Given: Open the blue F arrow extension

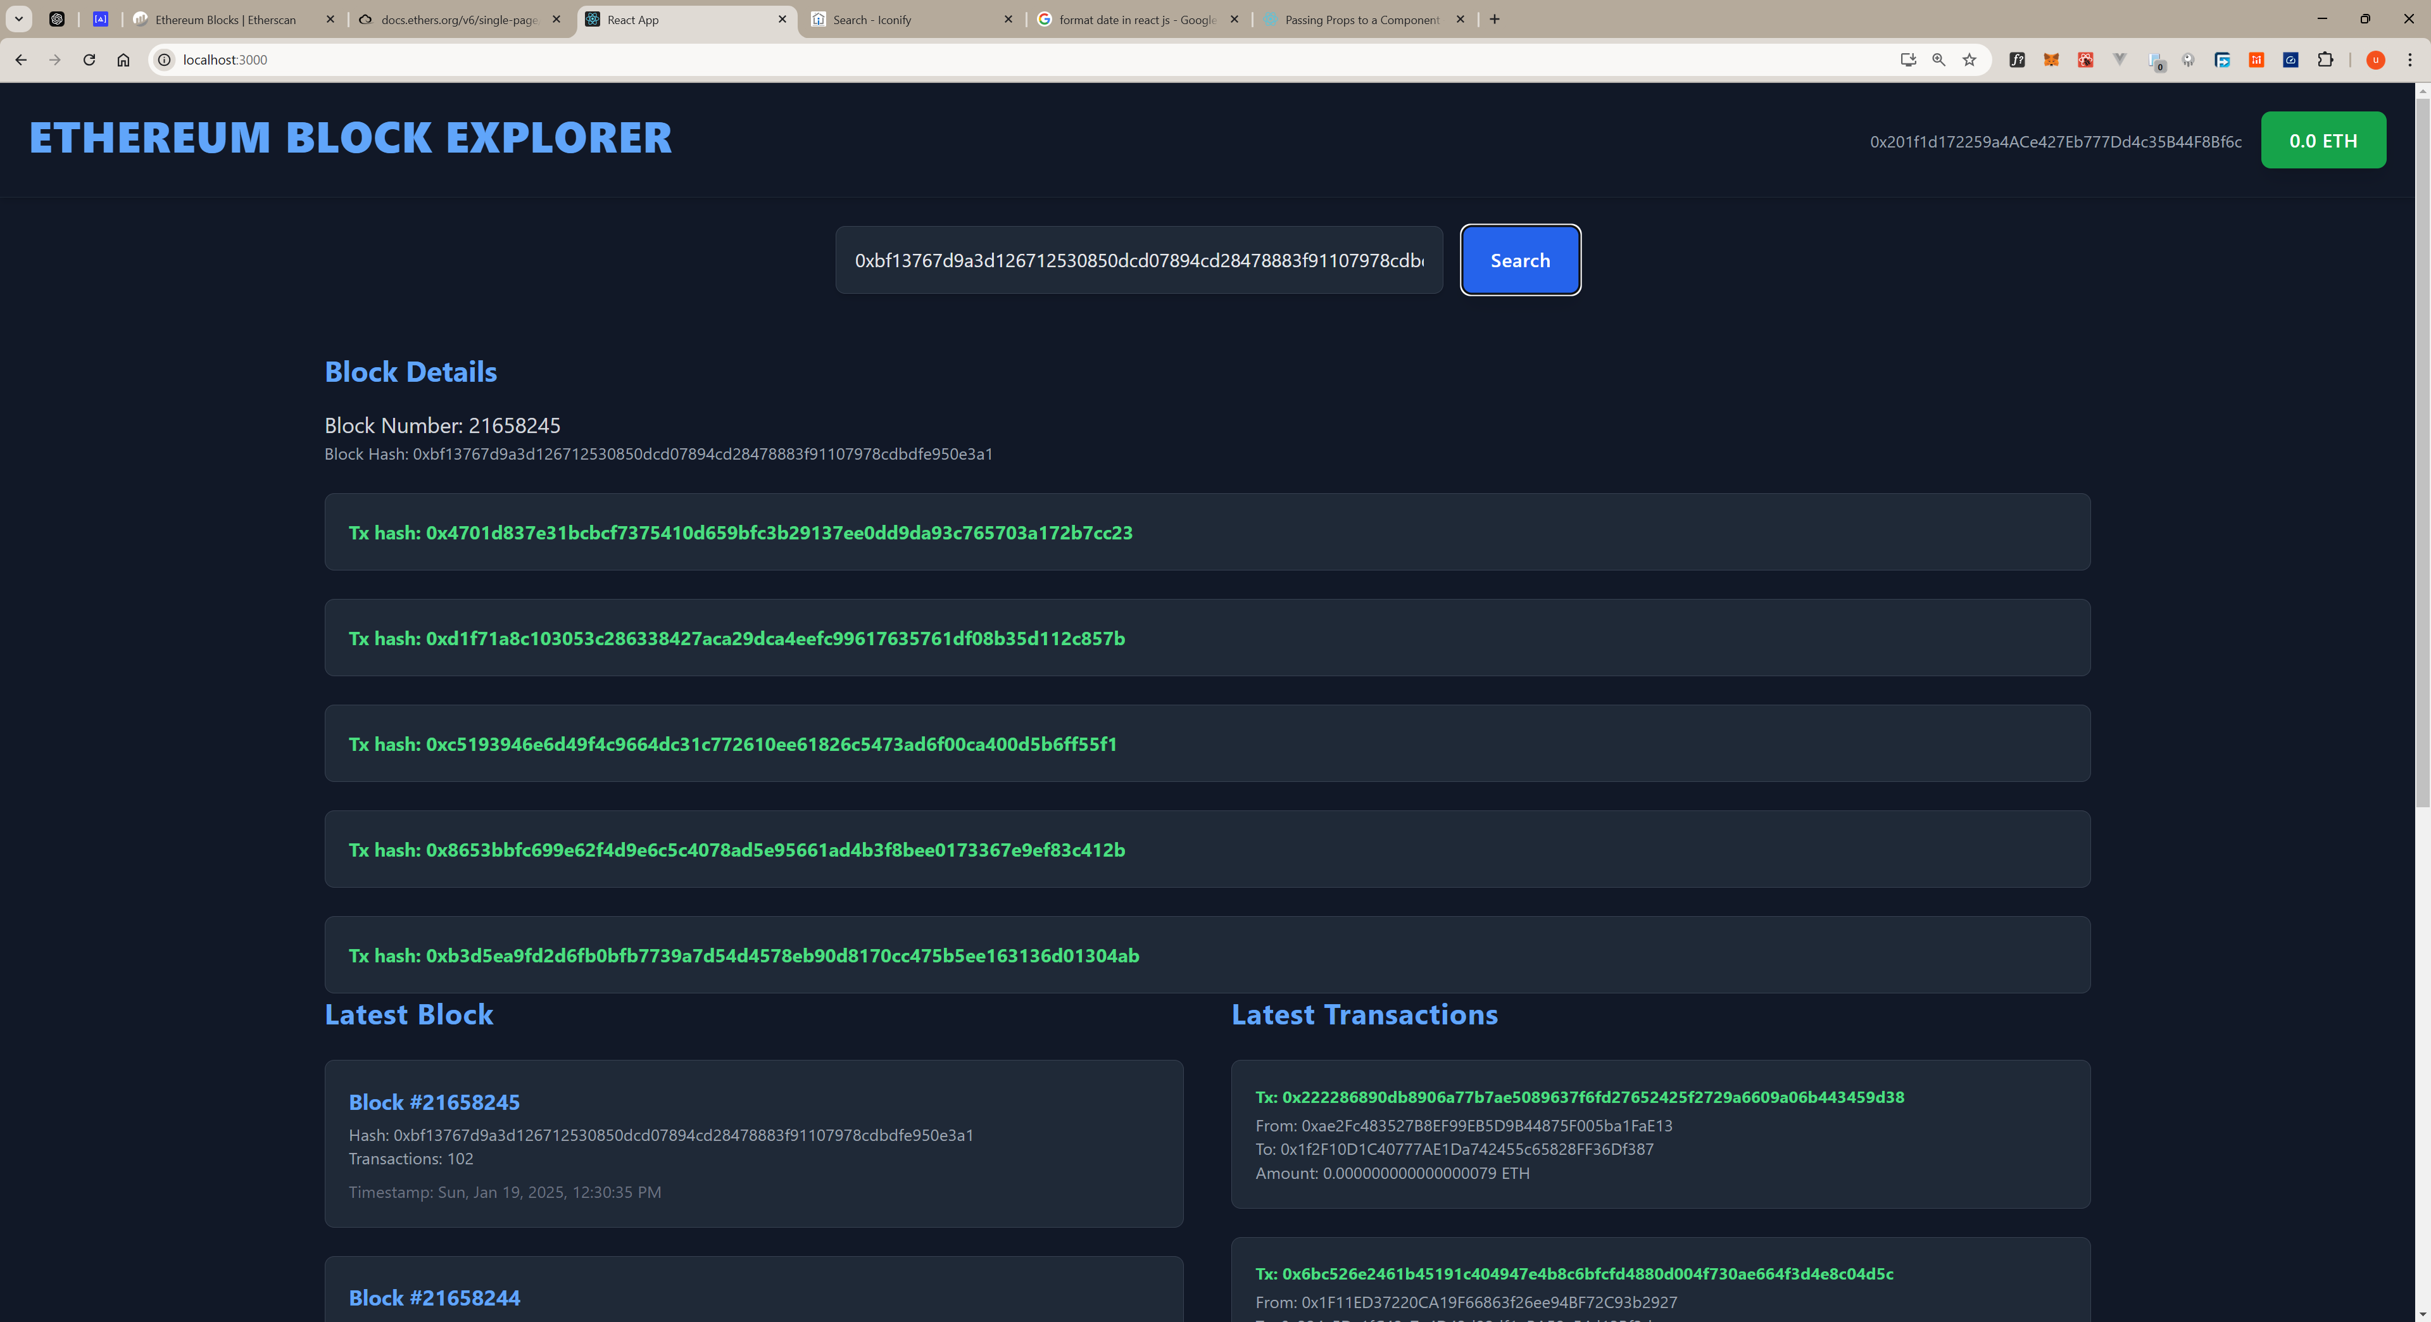Looking at the screenshot, I should [2223, 60].
